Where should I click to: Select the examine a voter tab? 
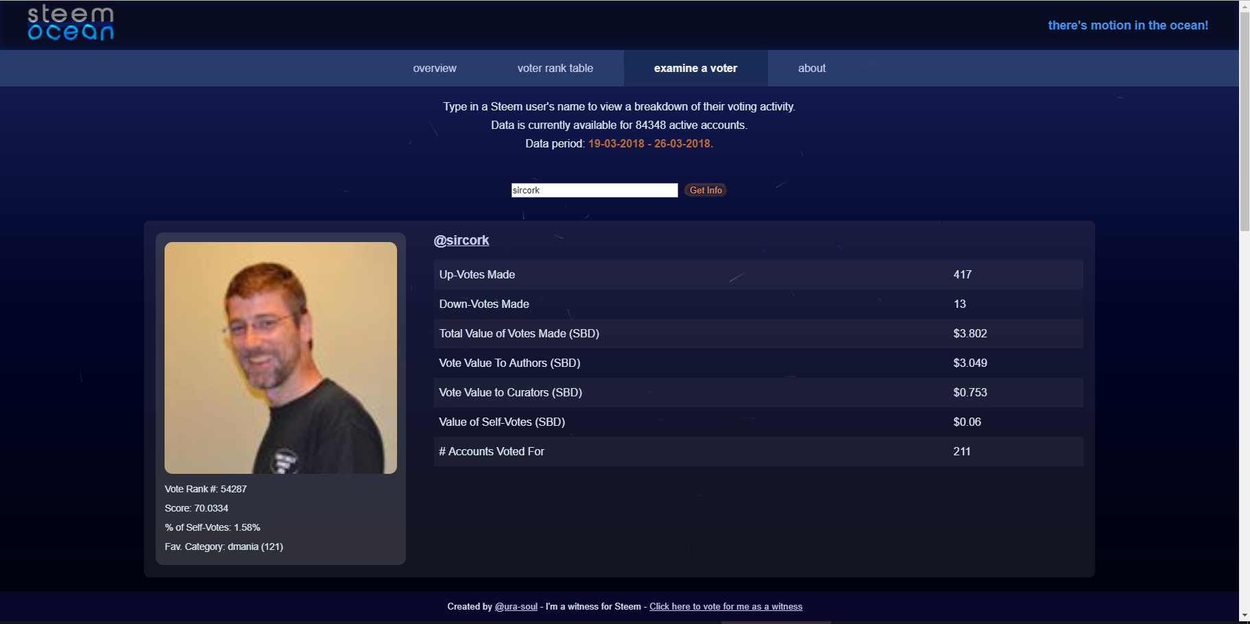(x=695, y=68)
